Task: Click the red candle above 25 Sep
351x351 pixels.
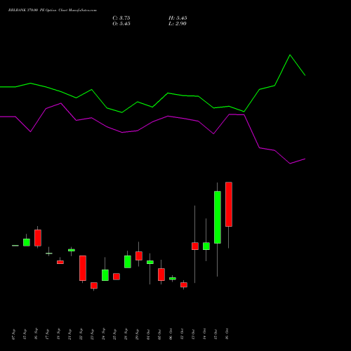Action: coord(117,277)
